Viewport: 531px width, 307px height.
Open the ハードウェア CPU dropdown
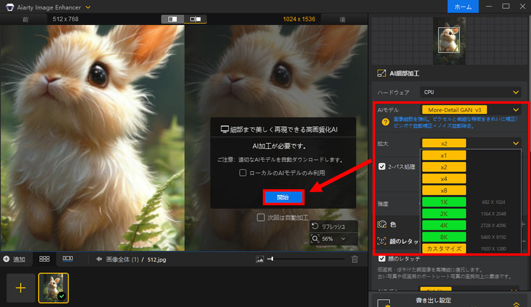click(x=470, y=92)
